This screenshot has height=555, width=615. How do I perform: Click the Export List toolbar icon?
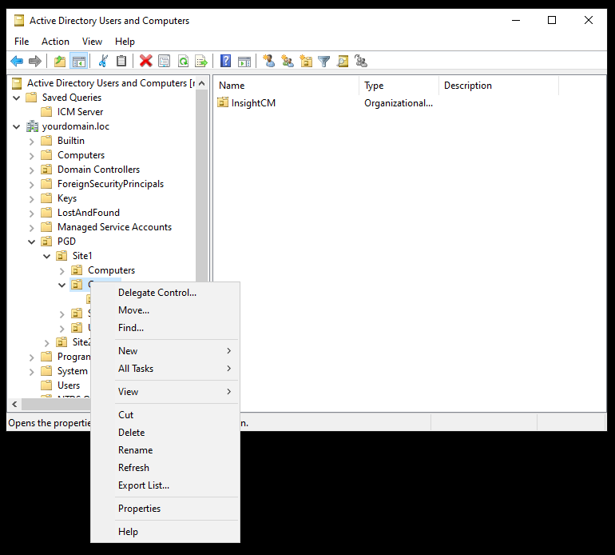[201, 62]
